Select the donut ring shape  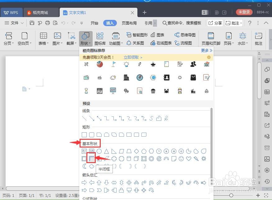(x=151, y=159)
